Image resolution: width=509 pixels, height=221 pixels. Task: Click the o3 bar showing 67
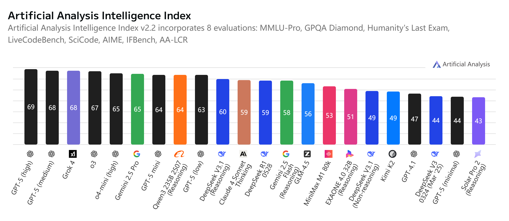coord(95,108)
